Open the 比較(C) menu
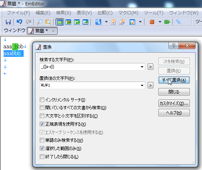Image resolution: width=202 pixels, height=170 pixels. (105, 13)
